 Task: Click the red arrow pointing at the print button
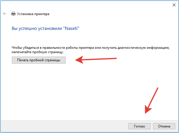coord(96,60)
